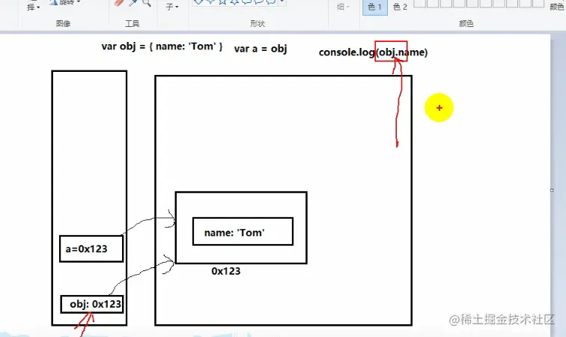Click the canvas right-edge resize handle
566x337 pixels.
[552, 190]
